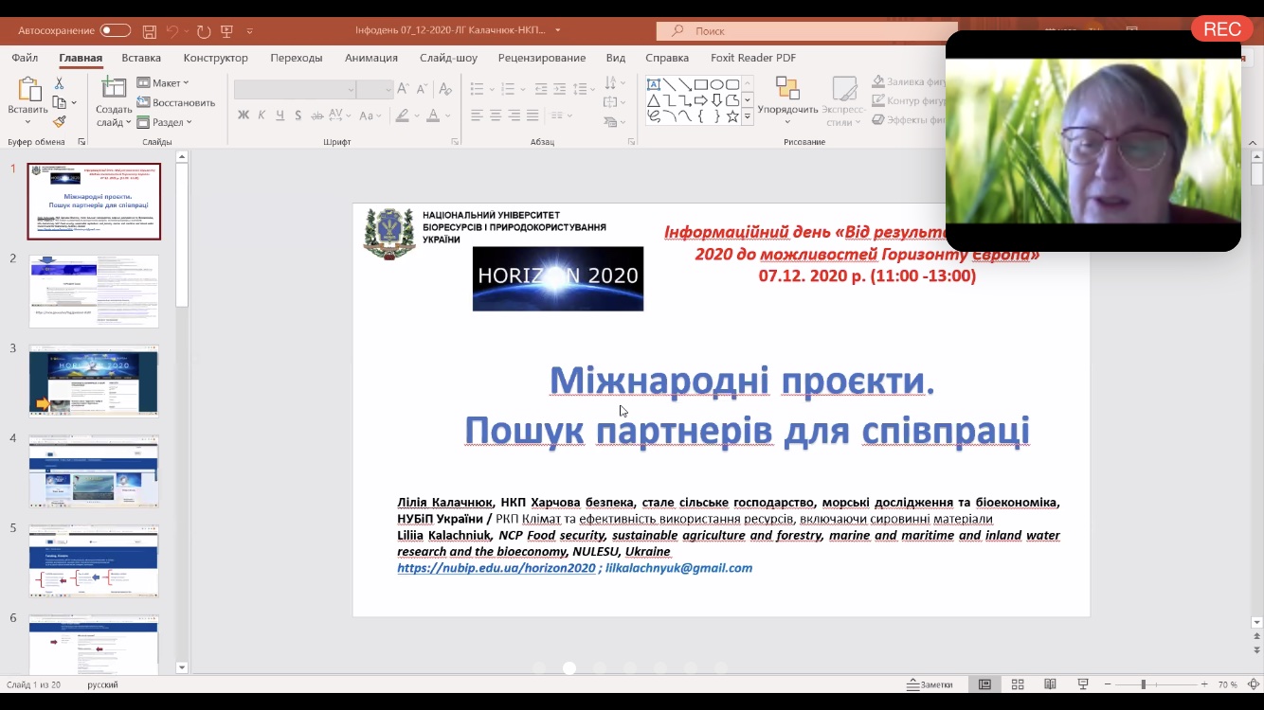Start Slide Show from status bar icon
Screen dimensions: 1264x710
pos(1083,684)
